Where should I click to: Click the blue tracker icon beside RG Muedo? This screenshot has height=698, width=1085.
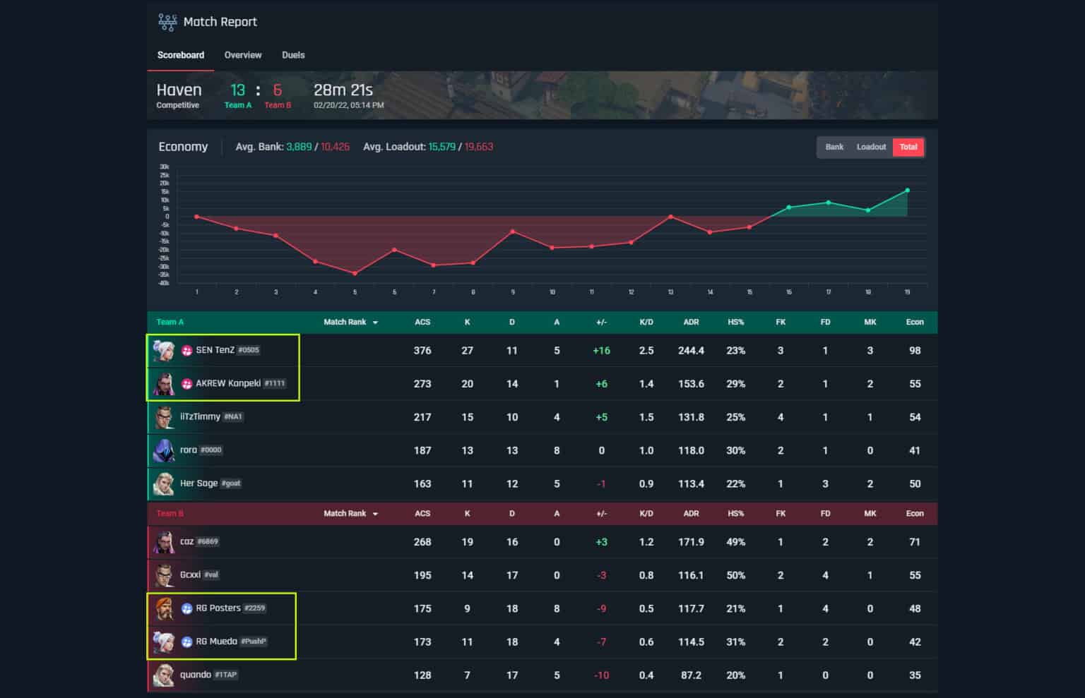tap(185, 642)
